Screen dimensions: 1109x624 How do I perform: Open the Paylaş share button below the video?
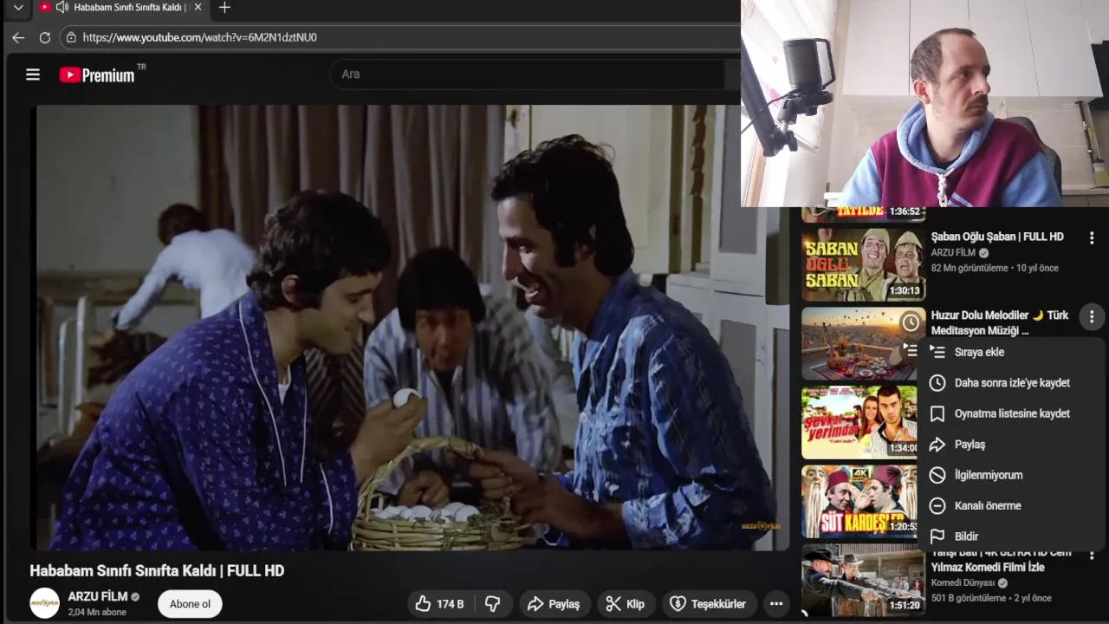pyautogui.click(x=554, y=604)
